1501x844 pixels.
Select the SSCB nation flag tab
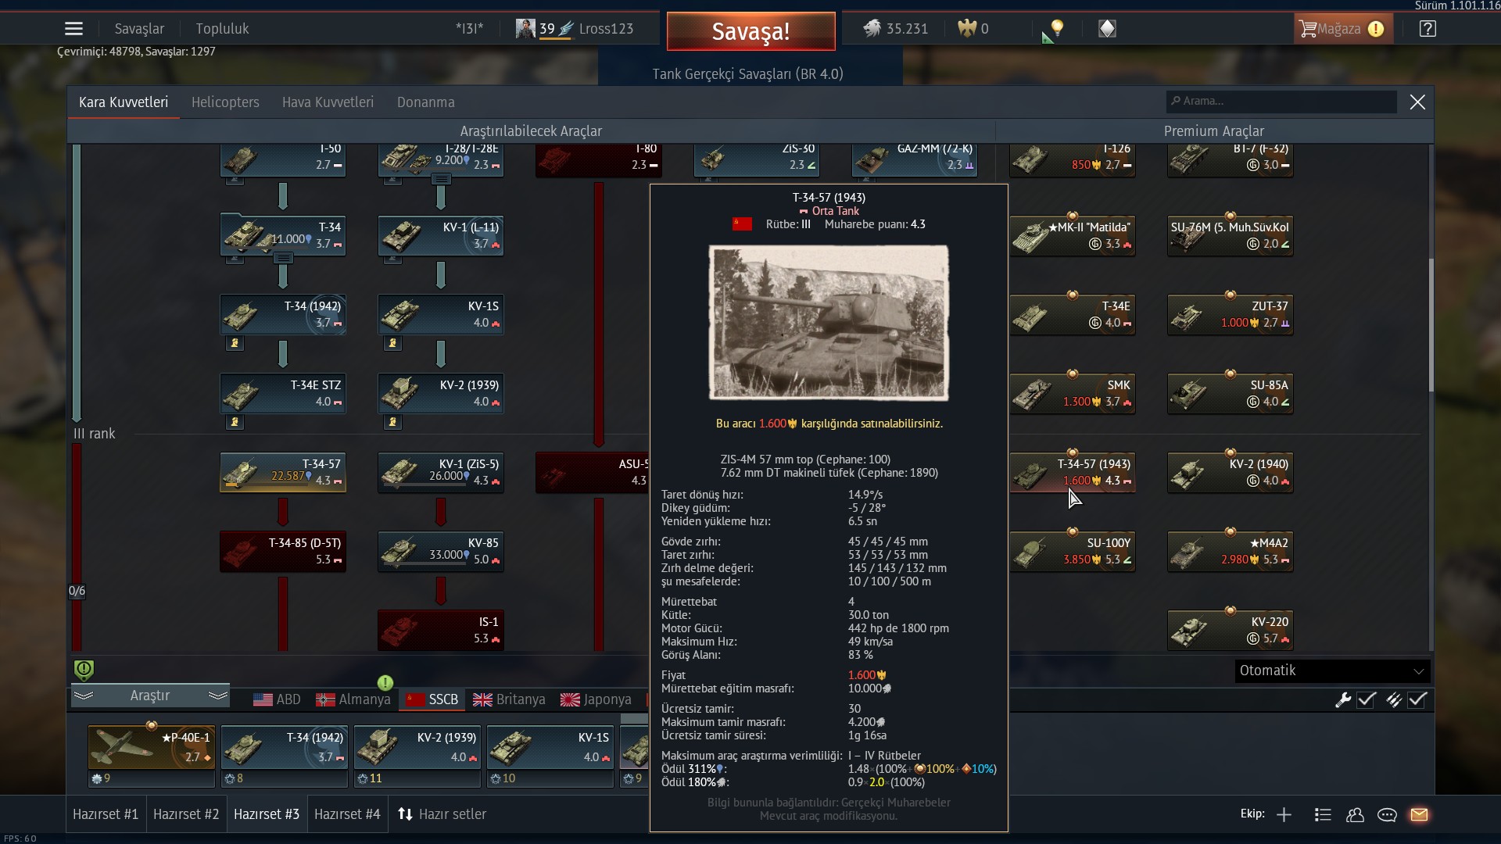click(x=432, y=699)
